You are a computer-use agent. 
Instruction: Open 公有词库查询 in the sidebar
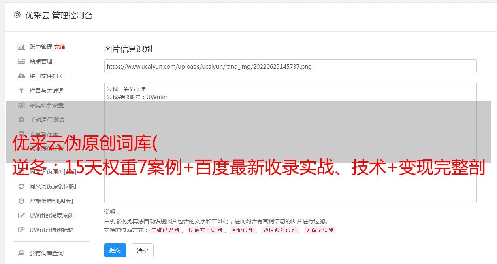coord(47,253)
